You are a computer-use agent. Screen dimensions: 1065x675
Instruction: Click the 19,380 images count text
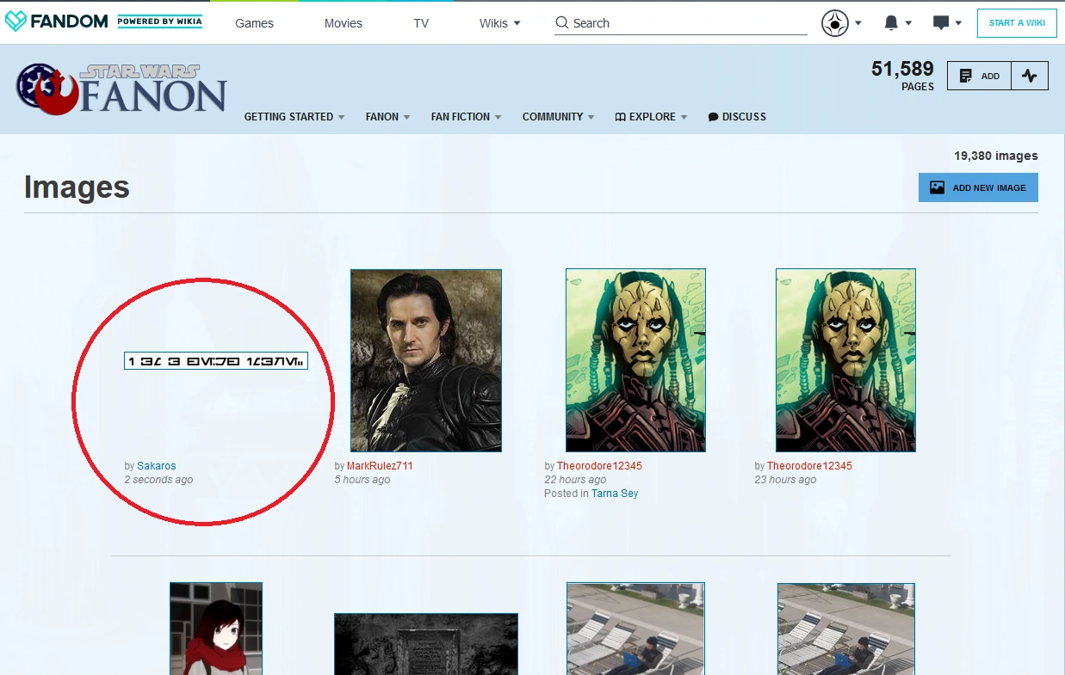click(x=995, y=156)
